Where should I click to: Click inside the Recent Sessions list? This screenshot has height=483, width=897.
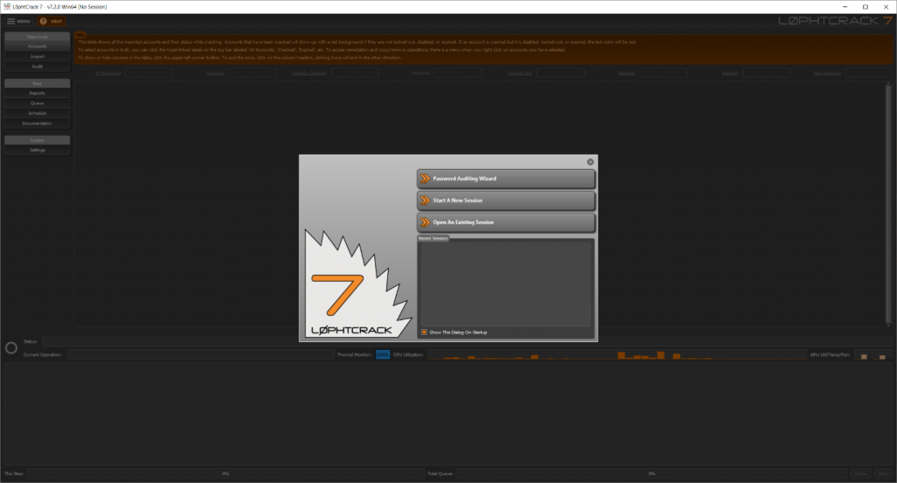tap(506, 284)
